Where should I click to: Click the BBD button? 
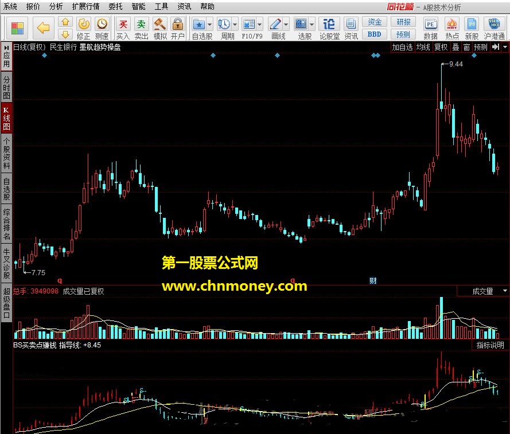pyautogui.click(x=375, y=34)
